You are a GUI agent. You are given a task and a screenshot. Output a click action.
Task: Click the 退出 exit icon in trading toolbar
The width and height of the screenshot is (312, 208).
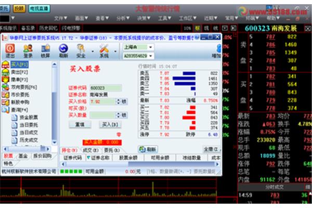(x=10, y=51)
